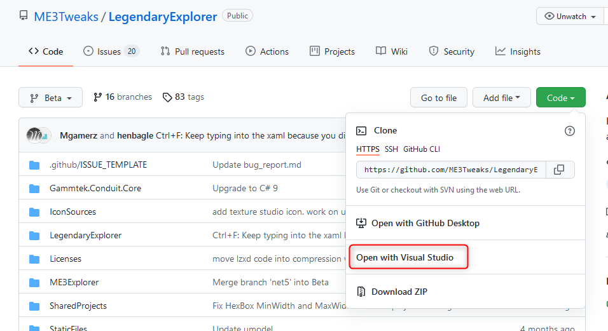This screenshot has width=608, height=331.
Task: Open the ME3Tweaks owner link
Action: coord(66,17)
